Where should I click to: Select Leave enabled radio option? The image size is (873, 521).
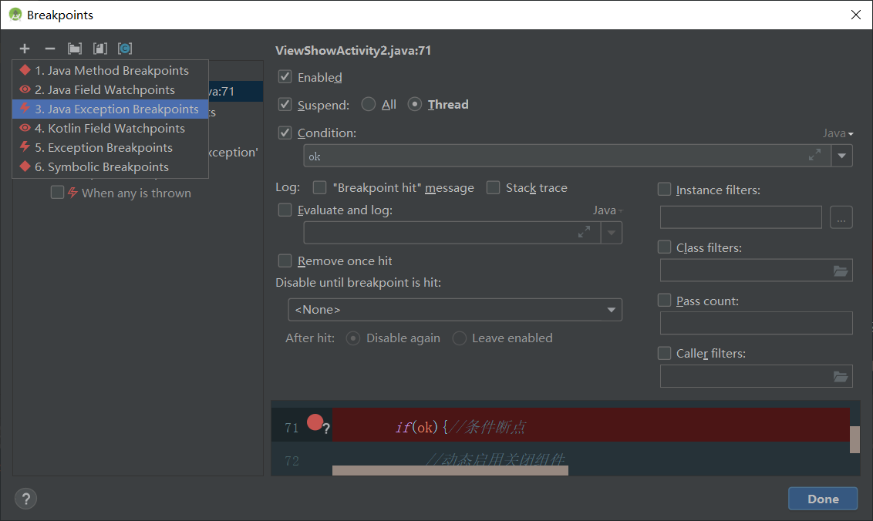click(460, 338)
